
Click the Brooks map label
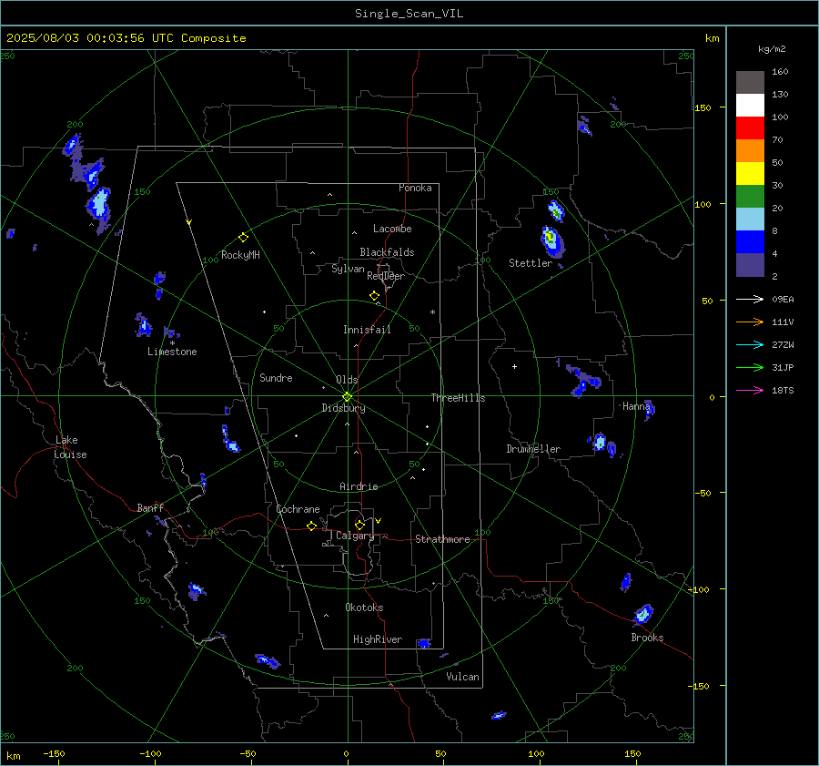pyautogui.click(x=647, y=638)
